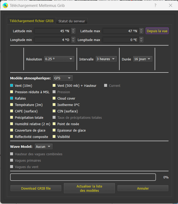Switch to the Statut du serveur tab
The height and width of the screenshot is (204, 178).
coord(72,21)
